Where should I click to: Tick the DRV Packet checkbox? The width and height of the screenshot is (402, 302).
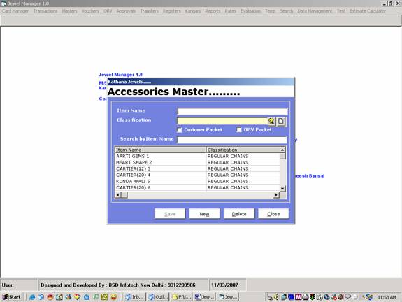[239, 130]
